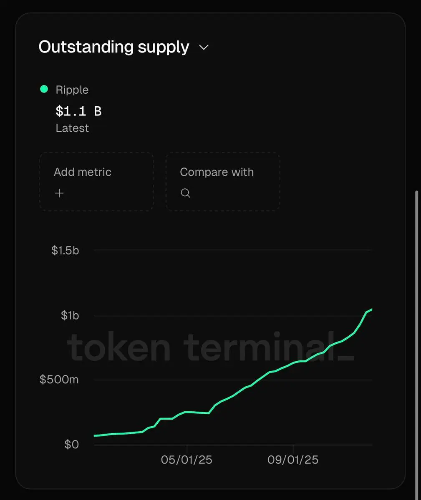Click the Latest label under the value
The height and width of the screenshot is (500, 421).
72,128
